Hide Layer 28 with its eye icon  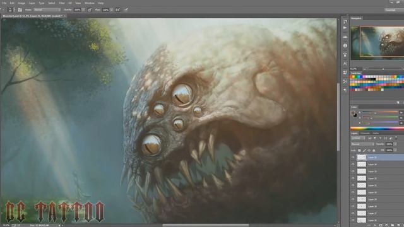click(x=353, y=206)
